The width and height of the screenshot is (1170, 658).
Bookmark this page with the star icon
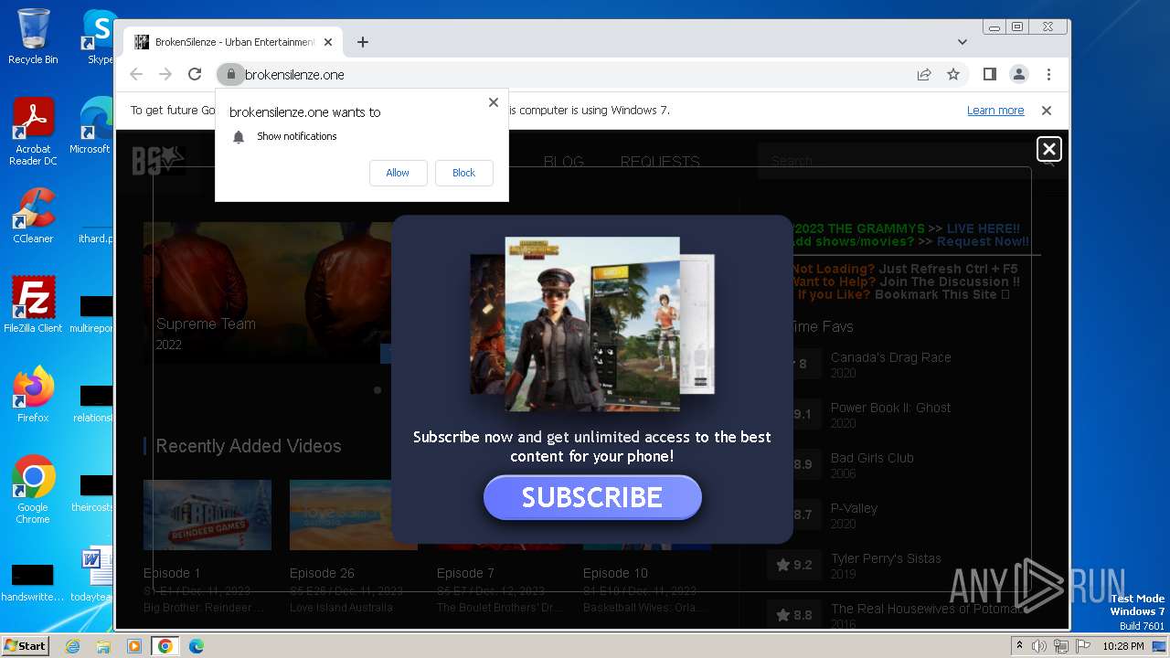(953, 74)
